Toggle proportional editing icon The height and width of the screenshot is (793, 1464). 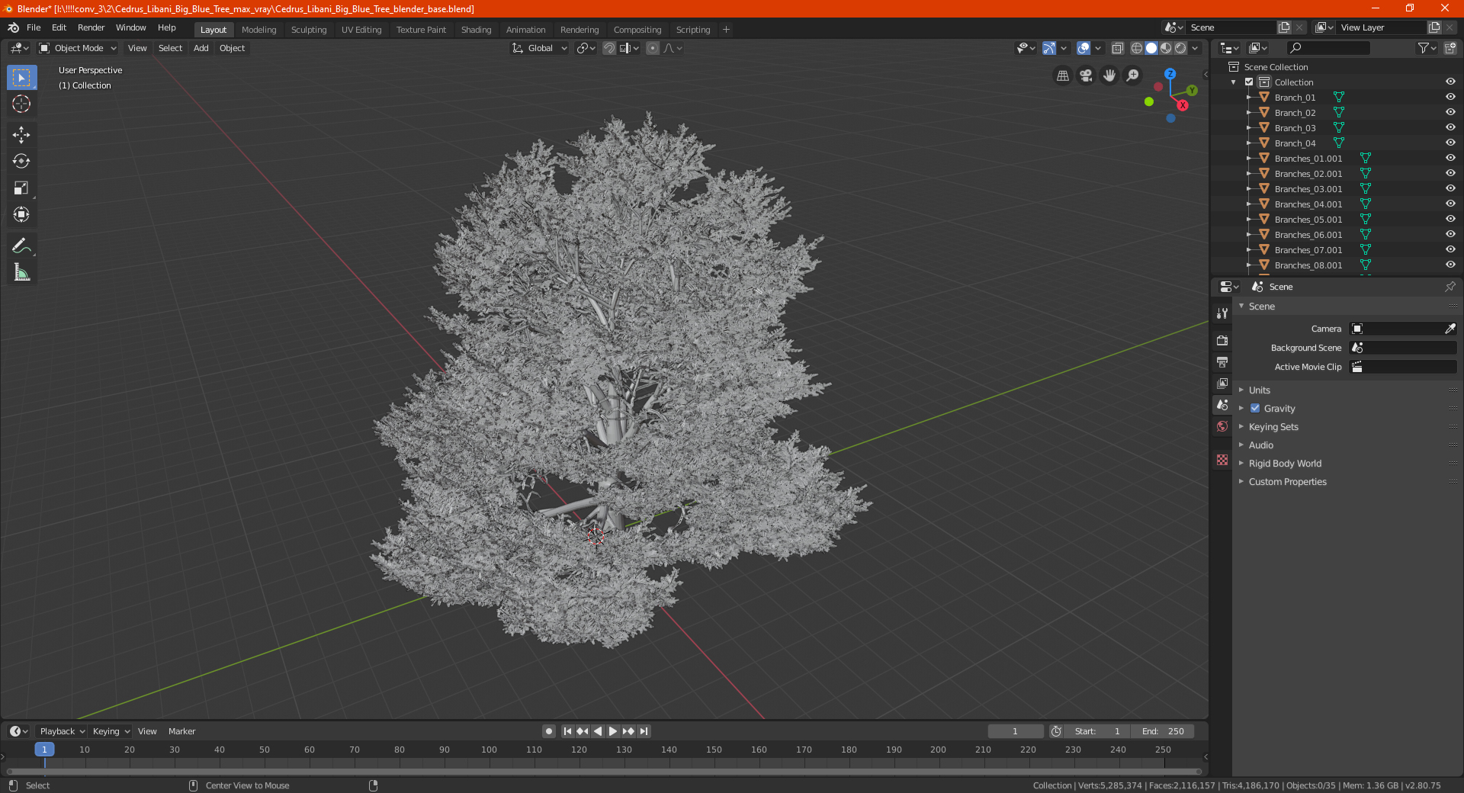653,48
